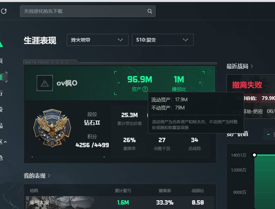
Task: Click the 战损比 column header
Action: tap(198, 191)
